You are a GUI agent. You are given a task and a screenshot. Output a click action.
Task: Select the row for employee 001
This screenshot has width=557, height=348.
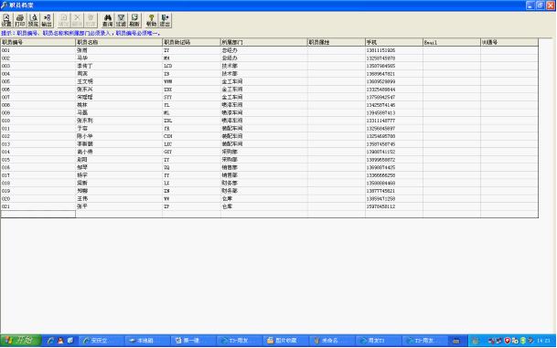coord(269,50)
